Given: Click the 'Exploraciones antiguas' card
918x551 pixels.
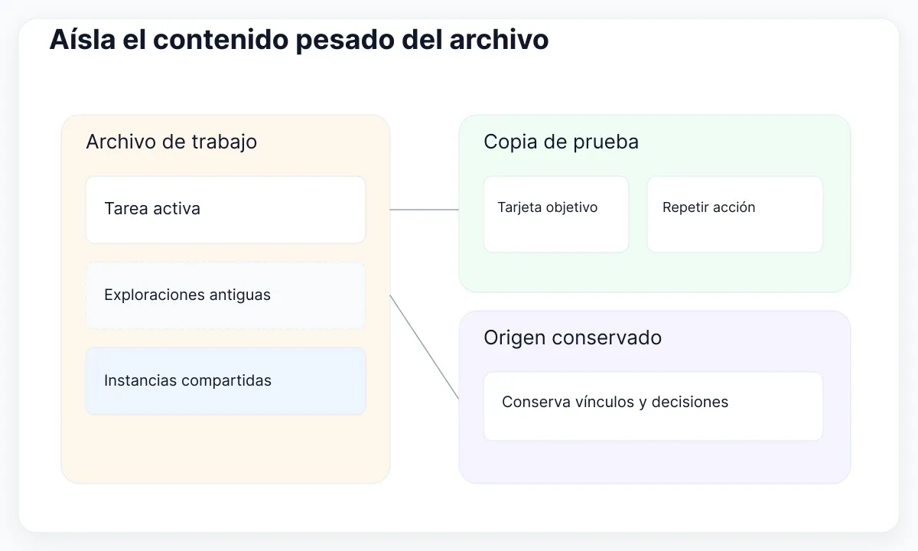Looking at the screenshot, I should pyautogui.click(x=226, y=295).
